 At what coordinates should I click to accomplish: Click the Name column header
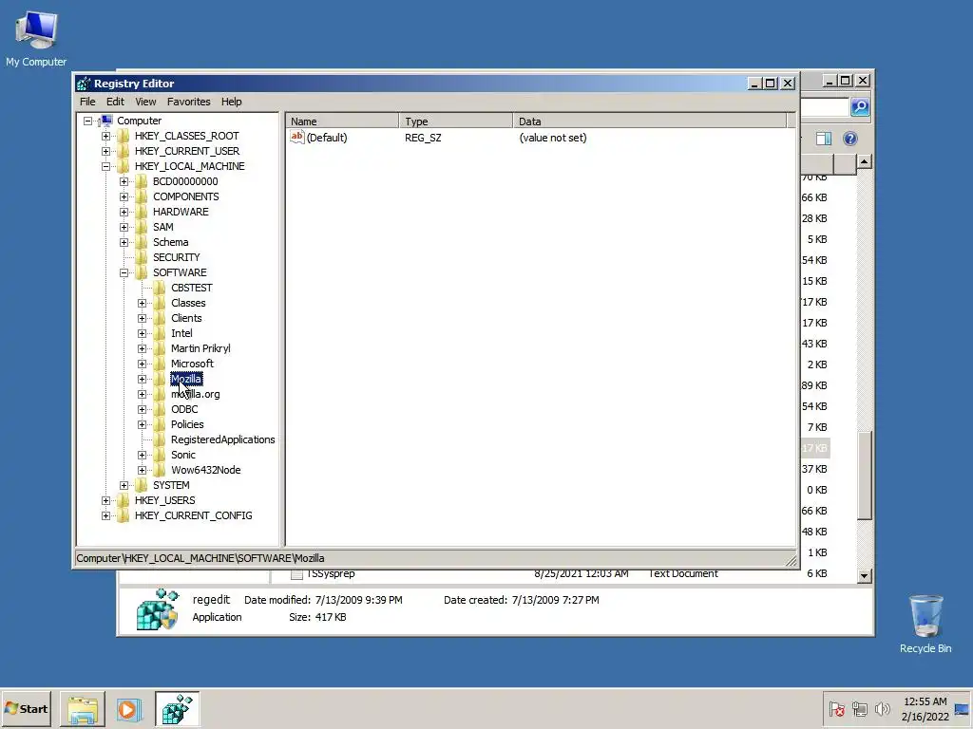343,121
